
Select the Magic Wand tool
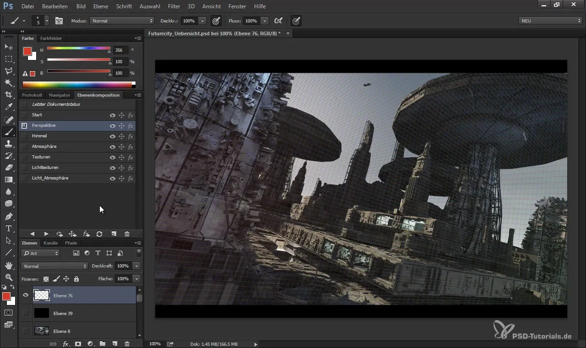click(x=9, y=83)
